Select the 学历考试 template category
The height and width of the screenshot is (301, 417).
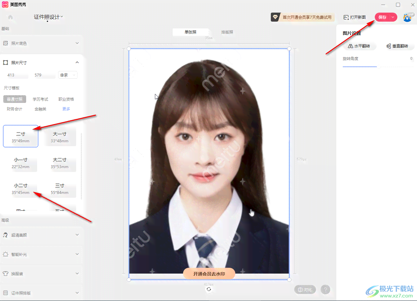pyautogui.click(x=40, y=99)
